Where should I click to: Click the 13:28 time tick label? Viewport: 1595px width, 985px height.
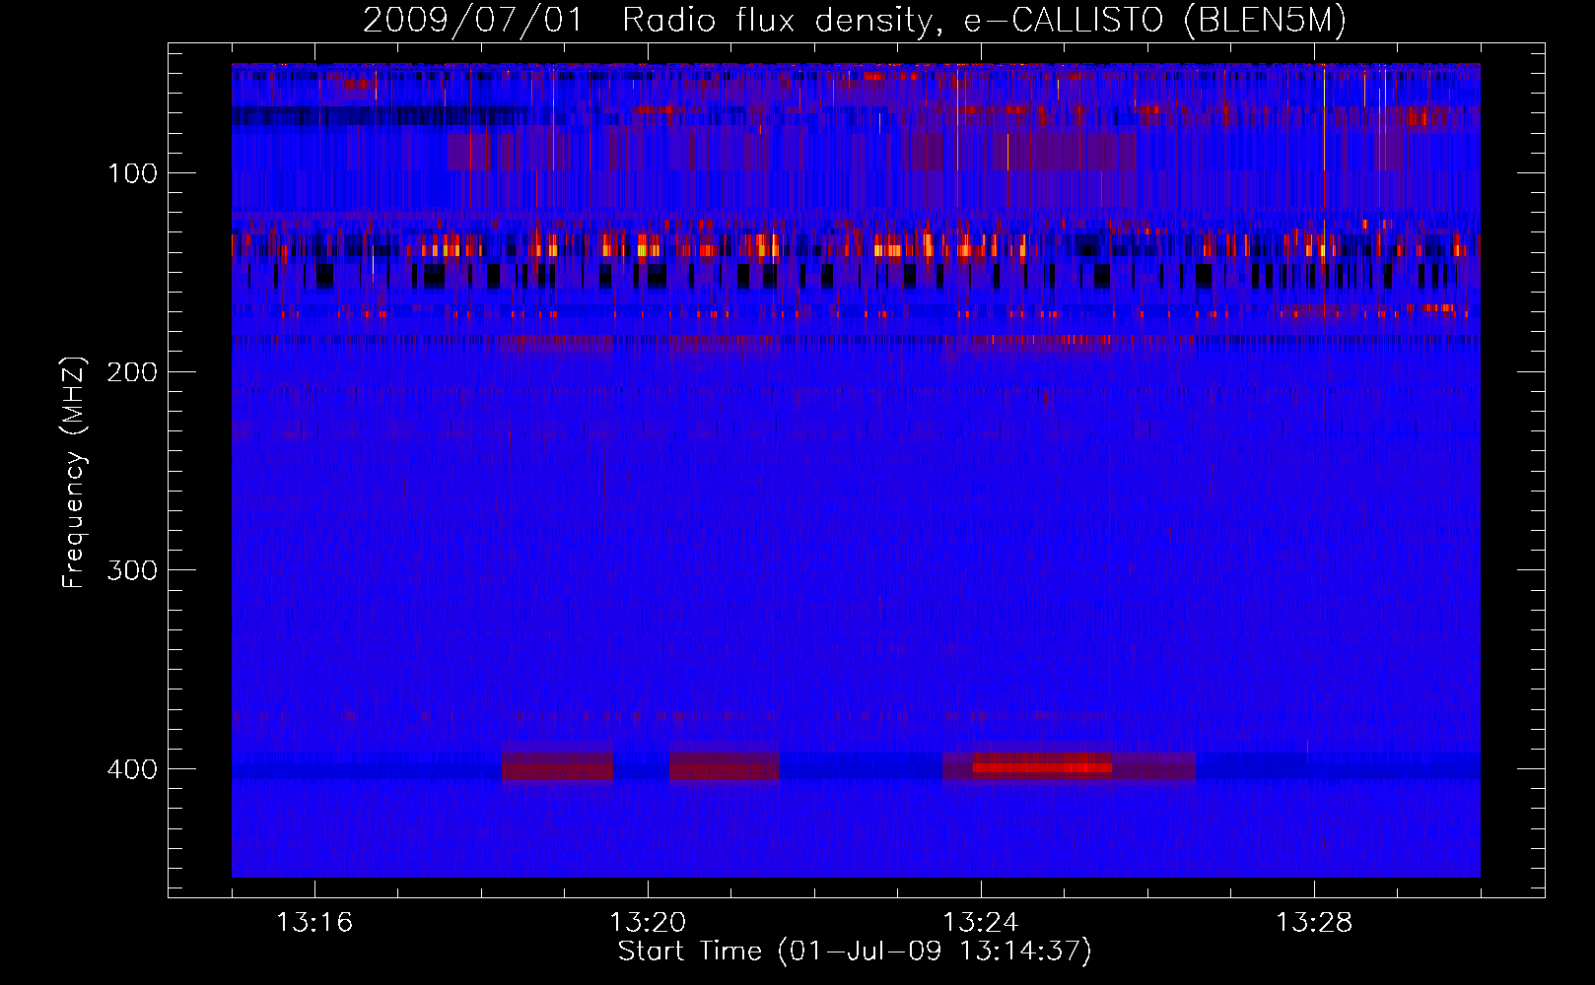(x=1314, y=923)
